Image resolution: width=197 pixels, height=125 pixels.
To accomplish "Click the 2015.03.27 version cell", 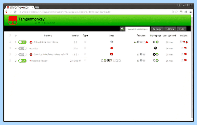I will (x=76, y=61).
